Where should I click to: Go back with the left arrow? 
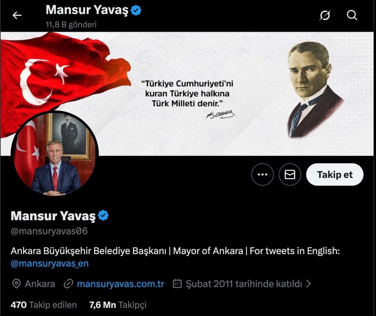[x=17, y=15]
